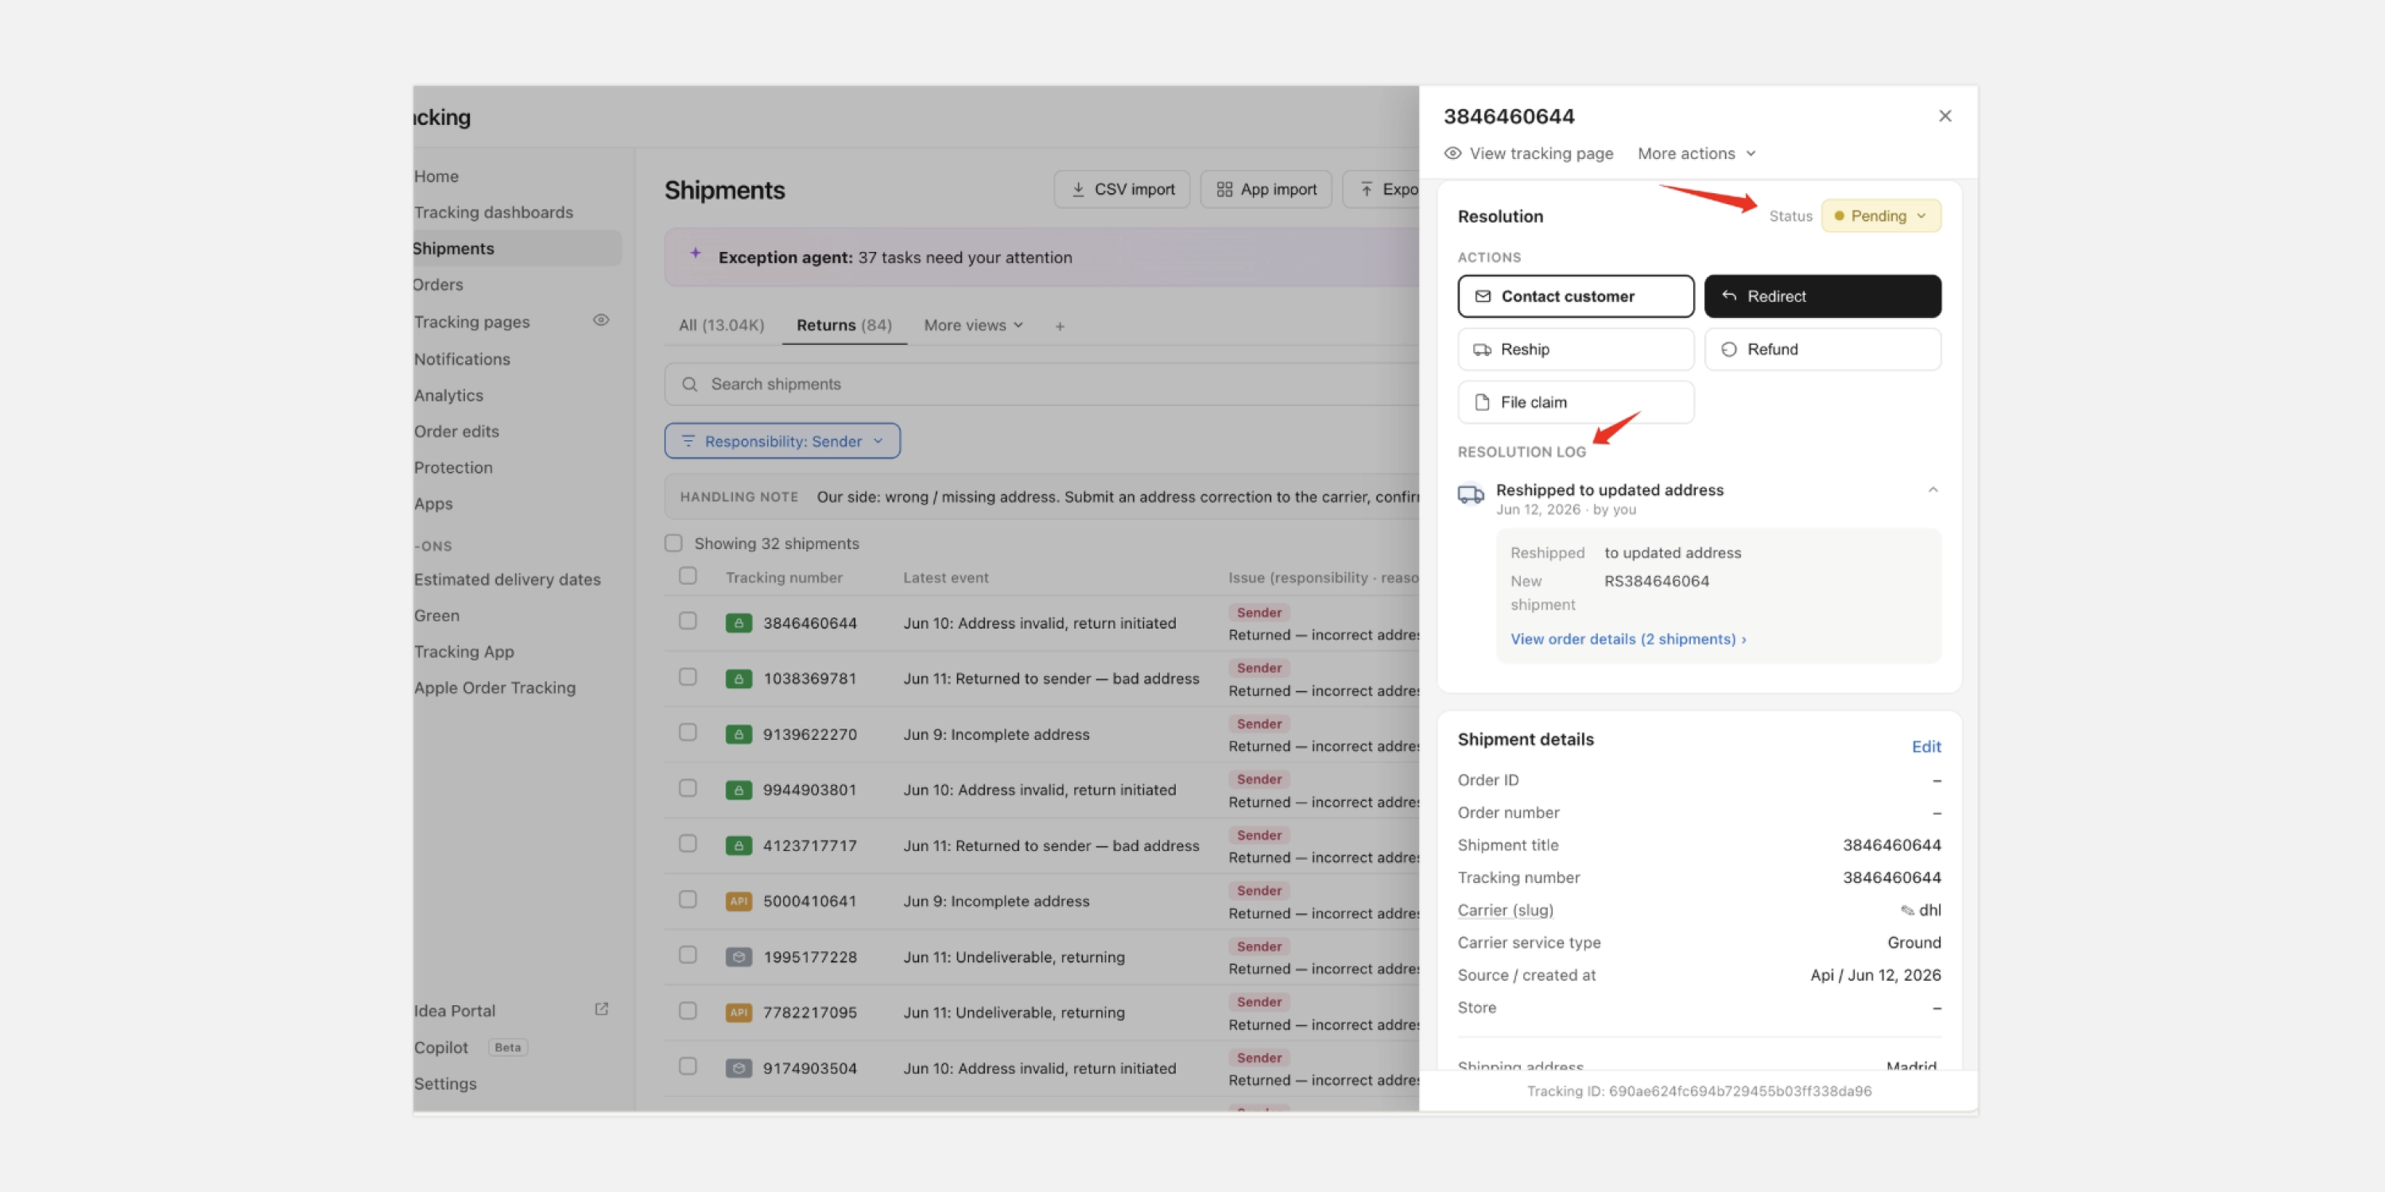Click the envelope icon on Contact customer
The image size is (2385, 1192).
[1483, 296]
